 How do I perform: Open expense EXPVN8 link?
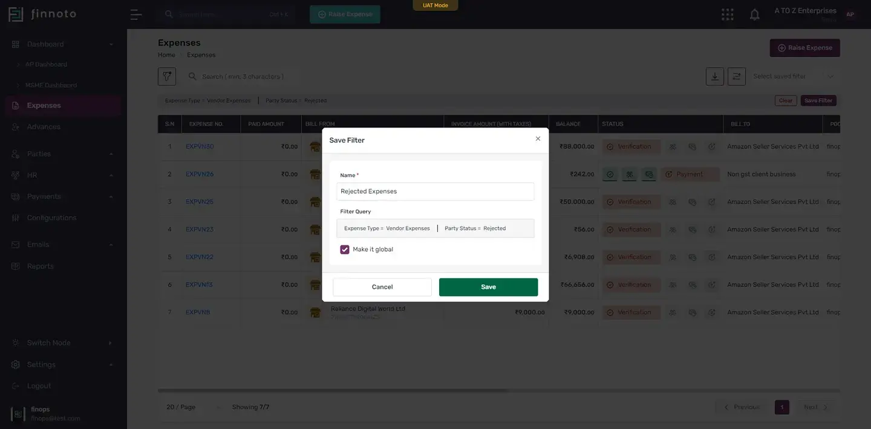pyautogui.click(x=198, y=312)
